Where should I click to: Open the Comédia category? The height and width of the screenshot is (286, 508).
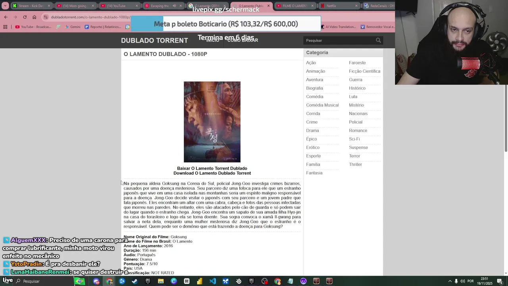[x=314, y=97]
